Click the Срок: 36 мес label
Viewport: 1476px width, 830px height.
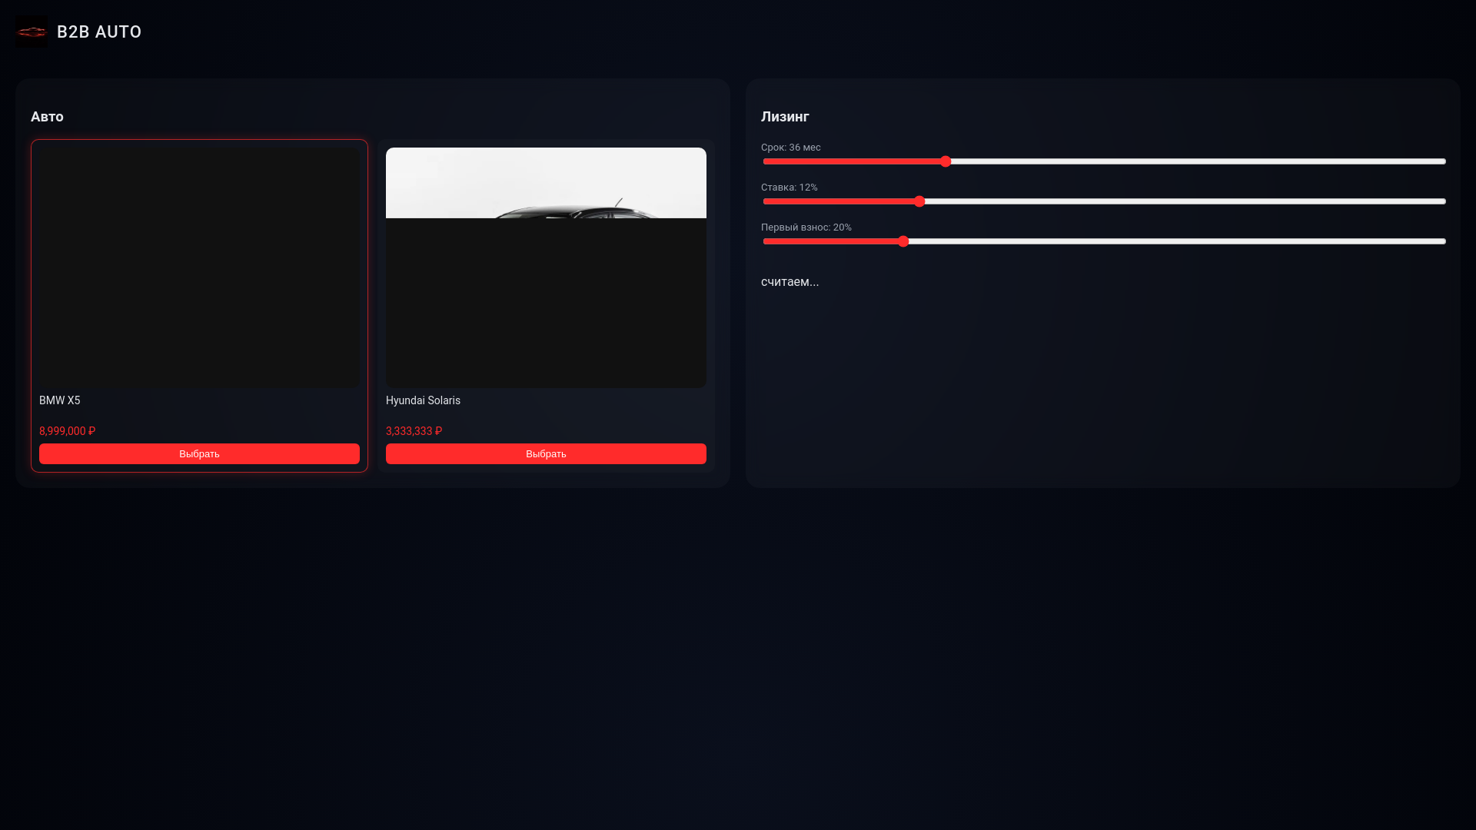point(790,148)
